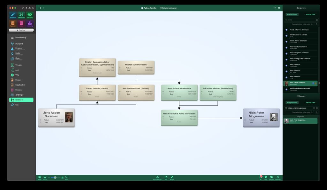Screen dimensions: 327x190
Task: Select Relationer in the sidebar menu
Action: click(x=19, y=99)
